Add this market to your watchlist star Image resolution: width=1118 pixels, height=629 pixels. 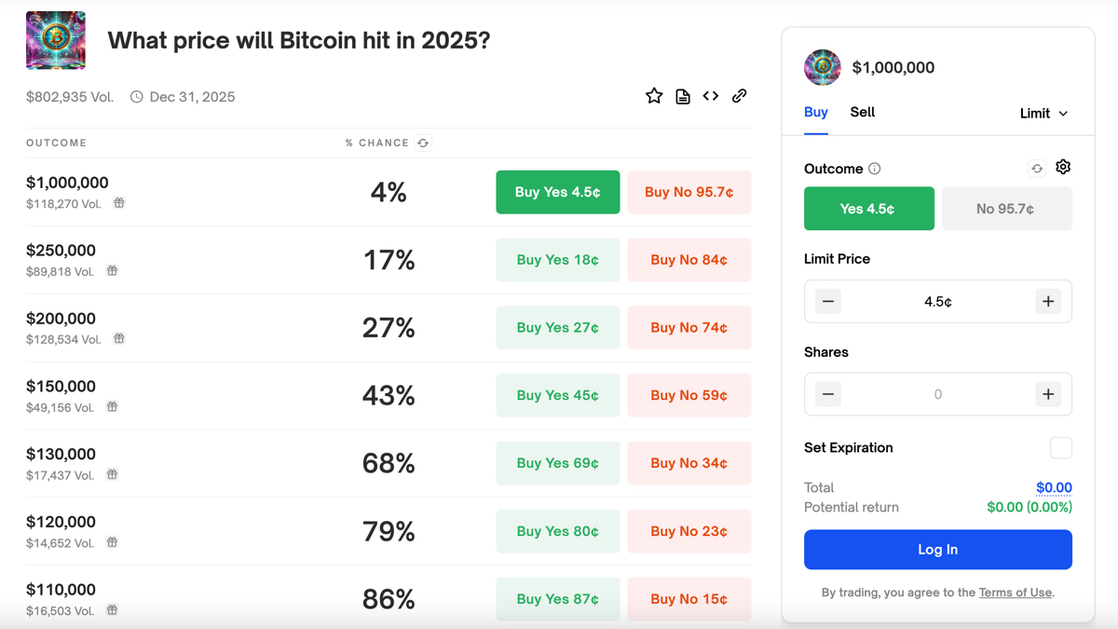(x=653, y=95)
